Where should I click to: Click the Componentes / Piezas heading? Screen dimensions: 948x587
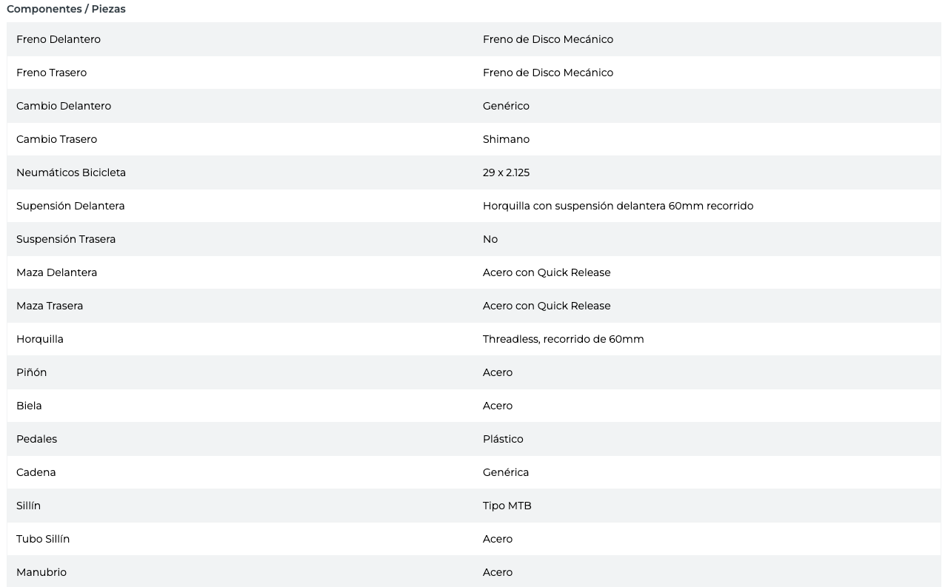(66, 10)
